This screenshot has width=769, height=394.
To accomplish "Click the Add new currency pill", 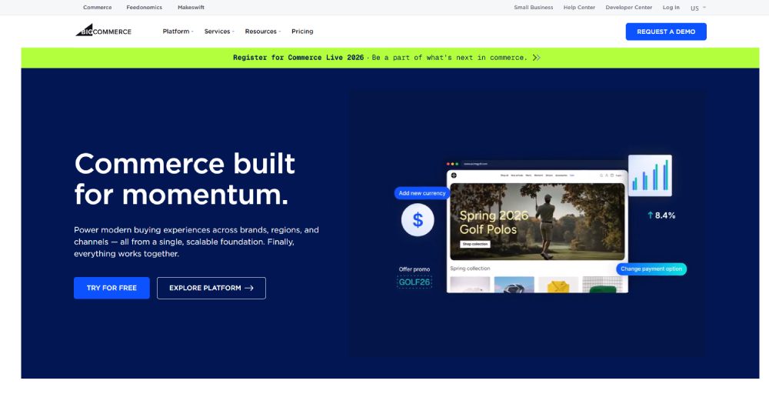I will (x=421, y=193).
